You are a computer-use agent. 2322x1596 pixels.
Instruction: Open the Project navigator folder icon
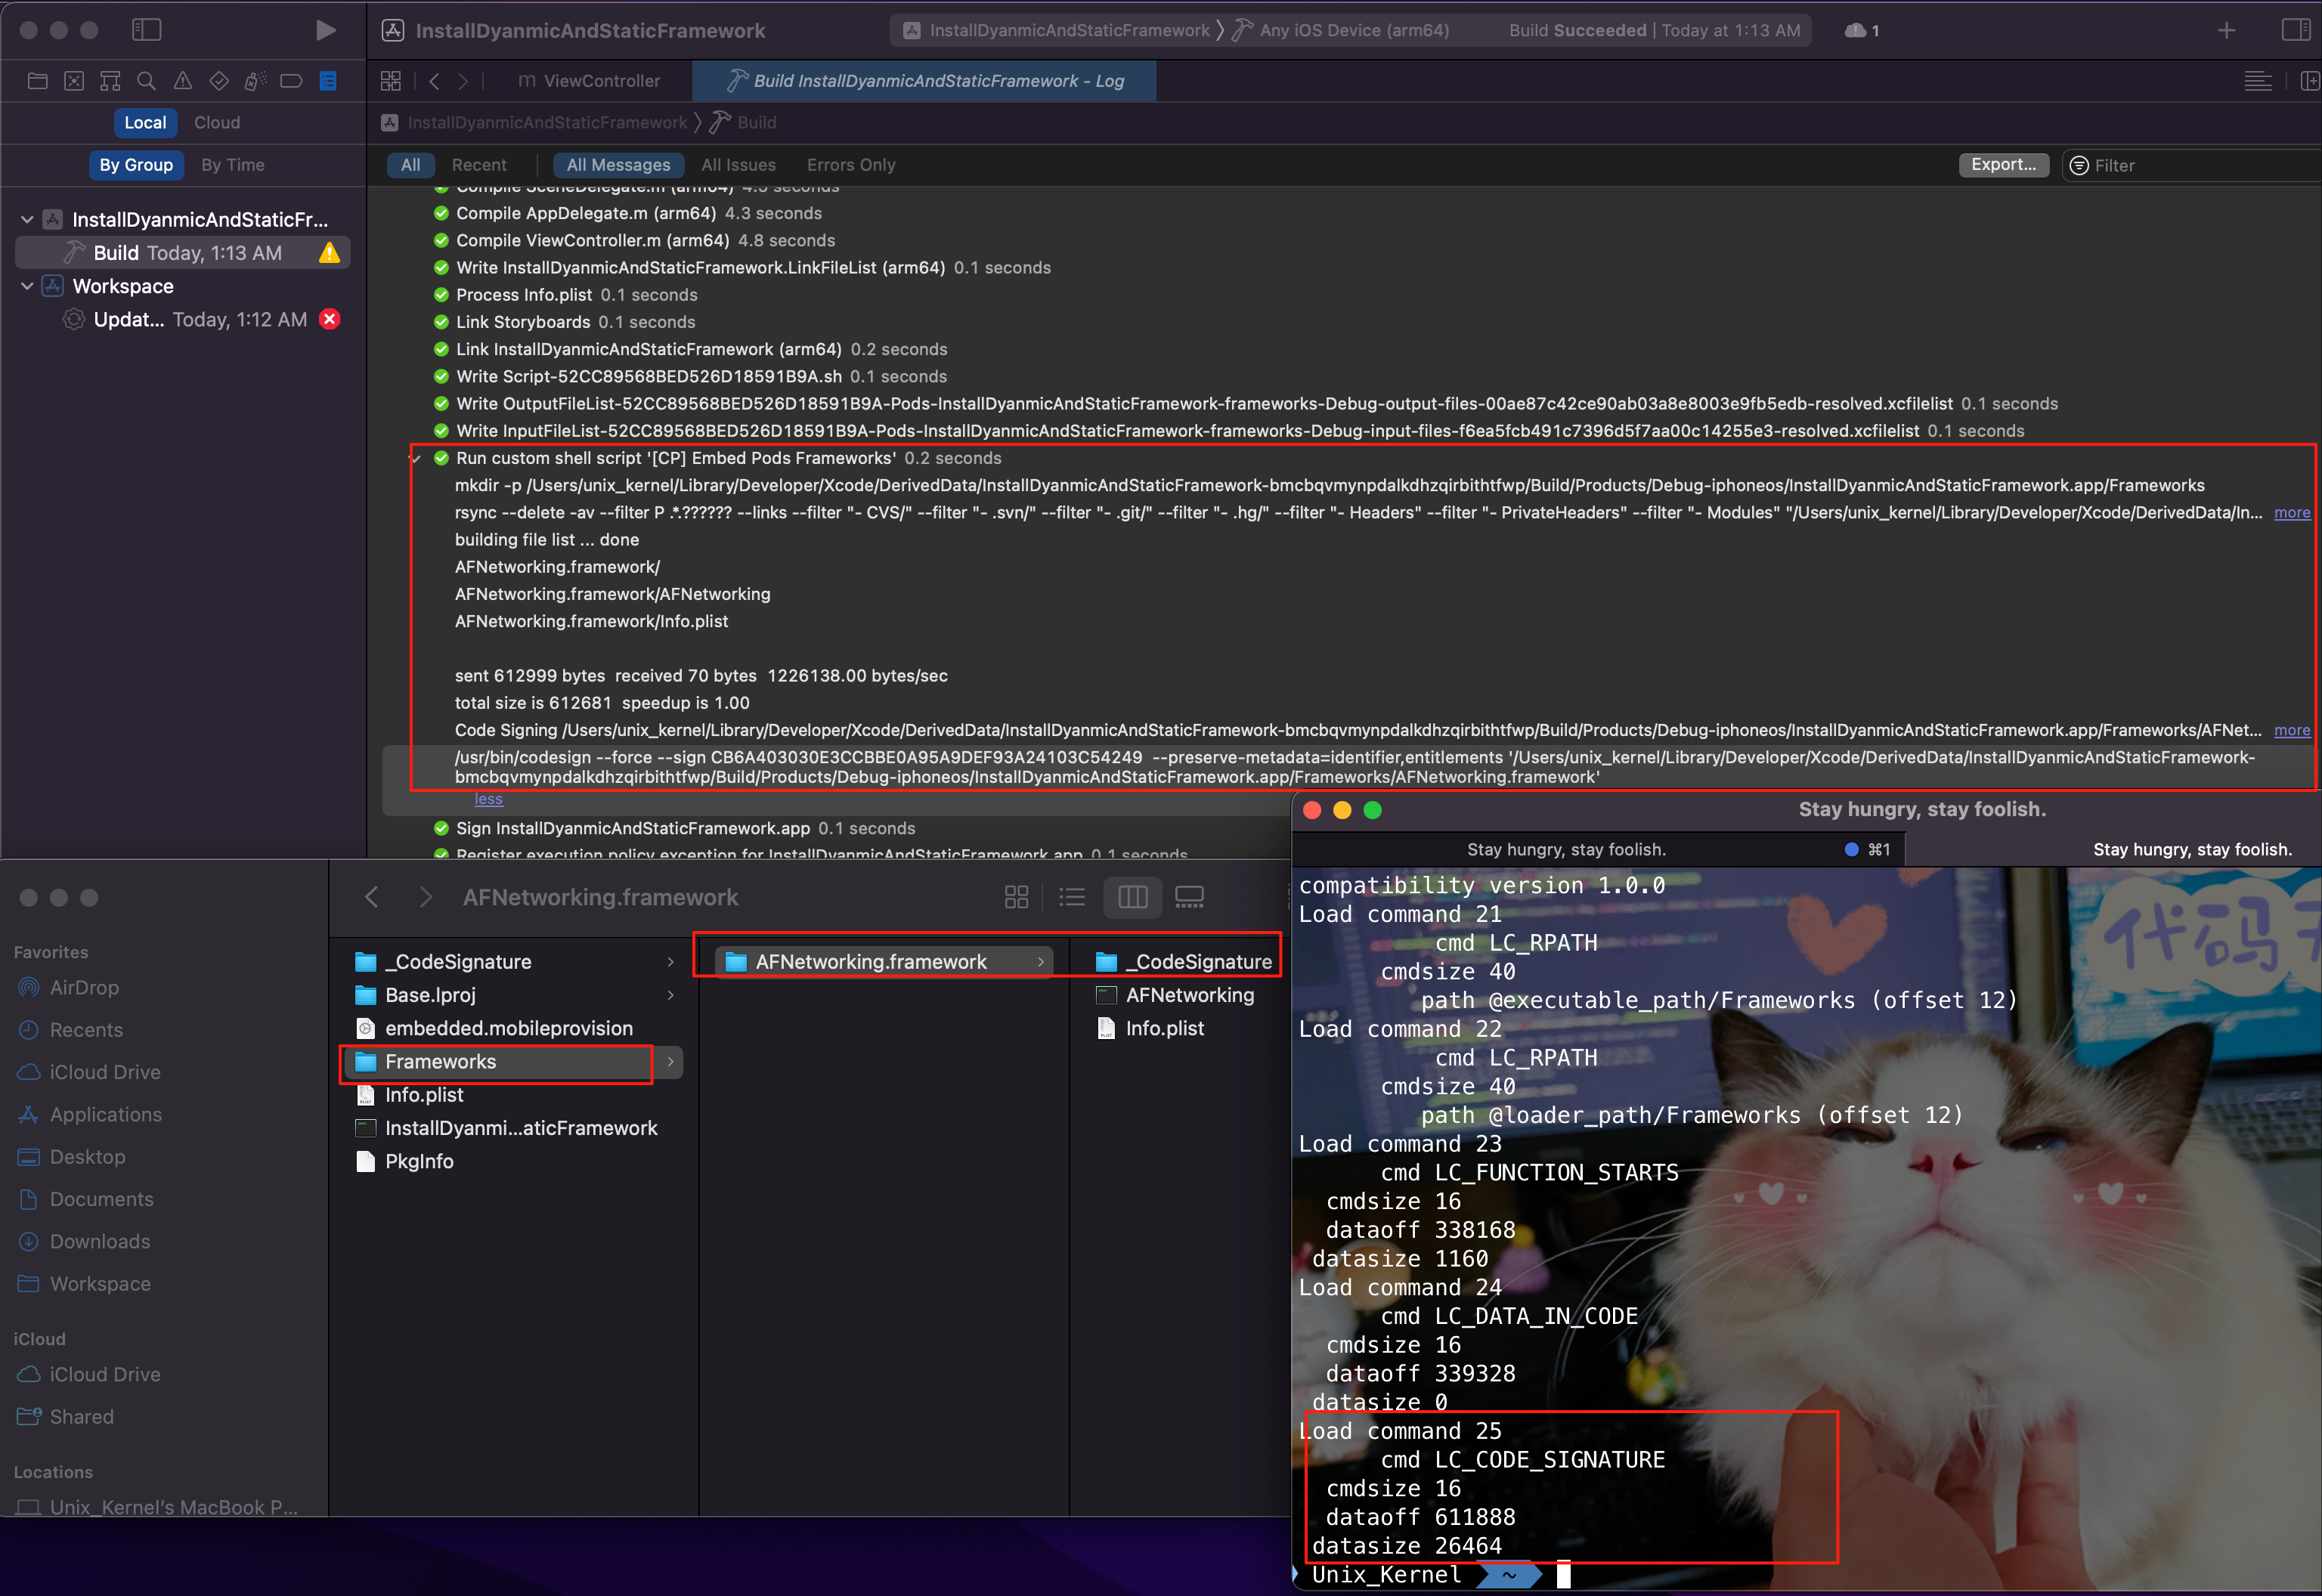37,81
